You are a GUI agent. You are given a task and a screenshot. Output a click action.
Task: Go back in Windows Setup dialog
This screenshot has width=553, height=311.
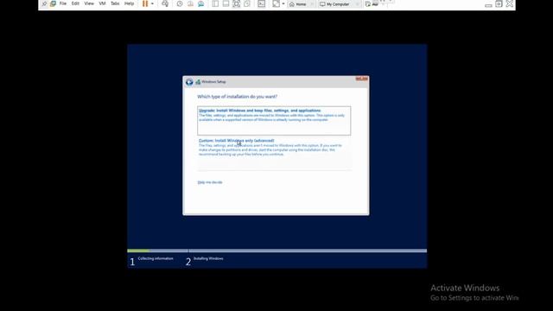pyautogui.click(x=189, y=82)
